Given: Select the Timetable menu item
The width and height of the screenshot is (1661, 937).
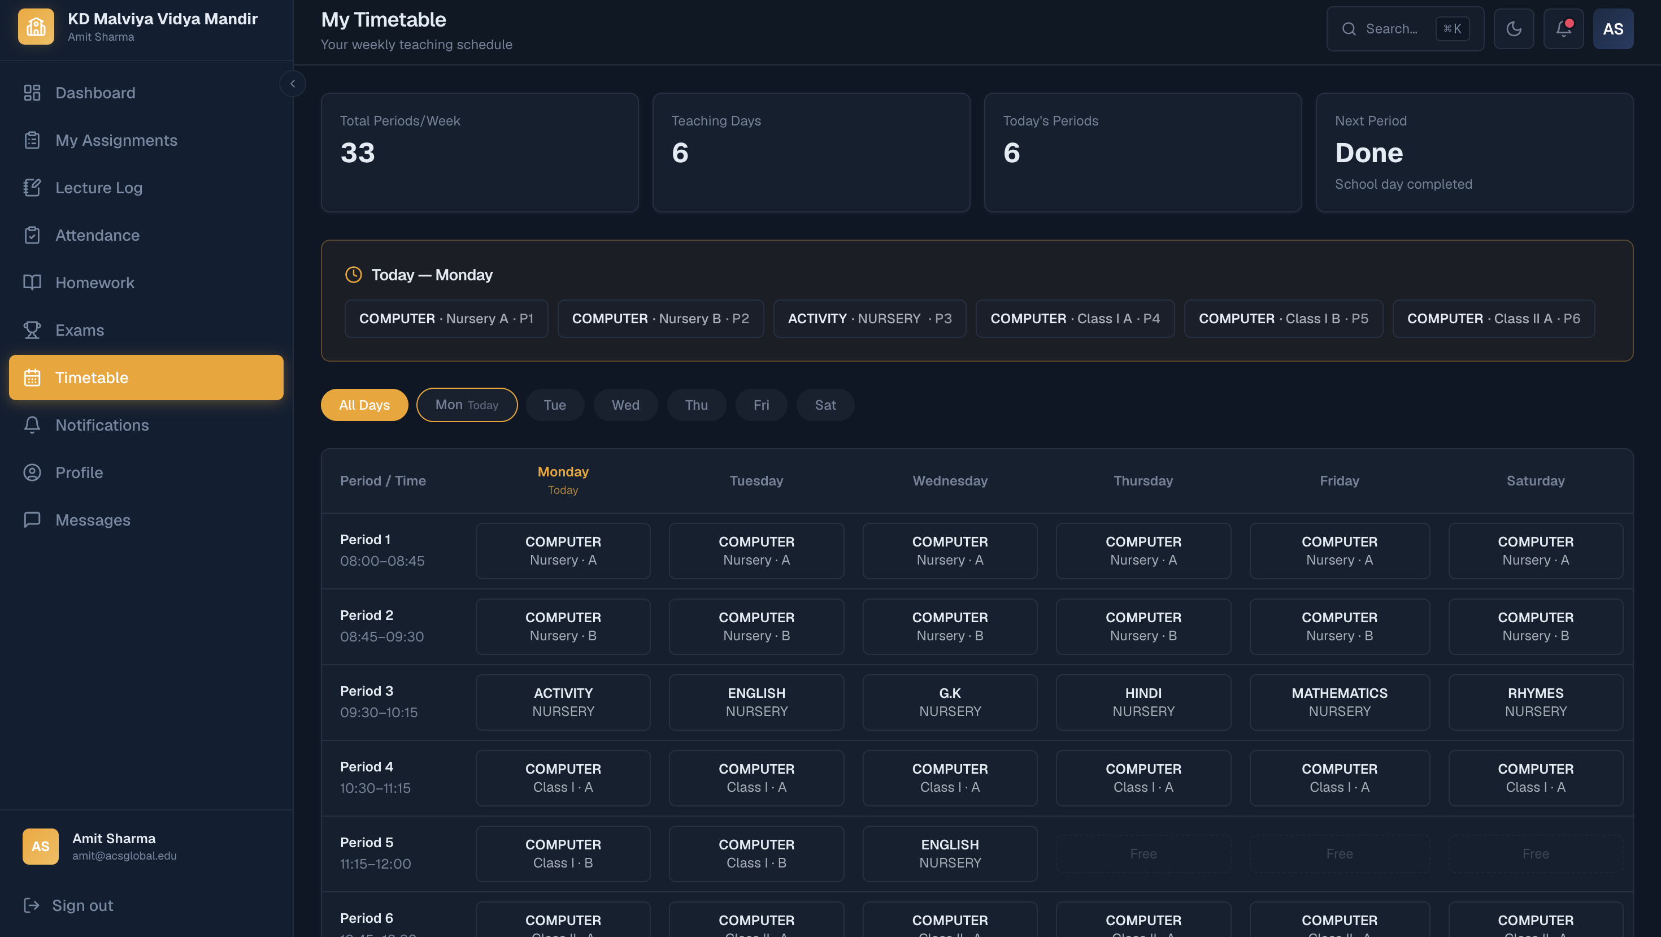Looking at the screenshot, I should (146, 378).
